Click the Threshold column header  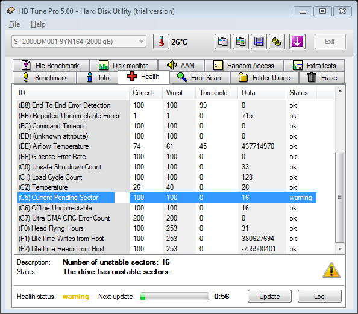217,93
